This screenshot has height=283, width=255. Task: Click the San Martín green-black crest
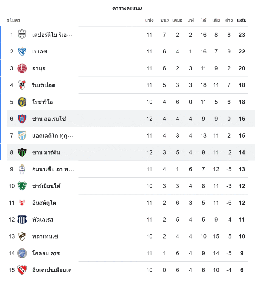[22, 152]
